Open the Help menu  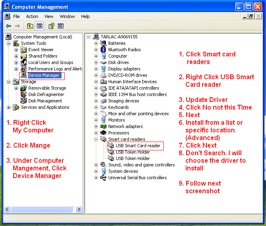(85, 16)
